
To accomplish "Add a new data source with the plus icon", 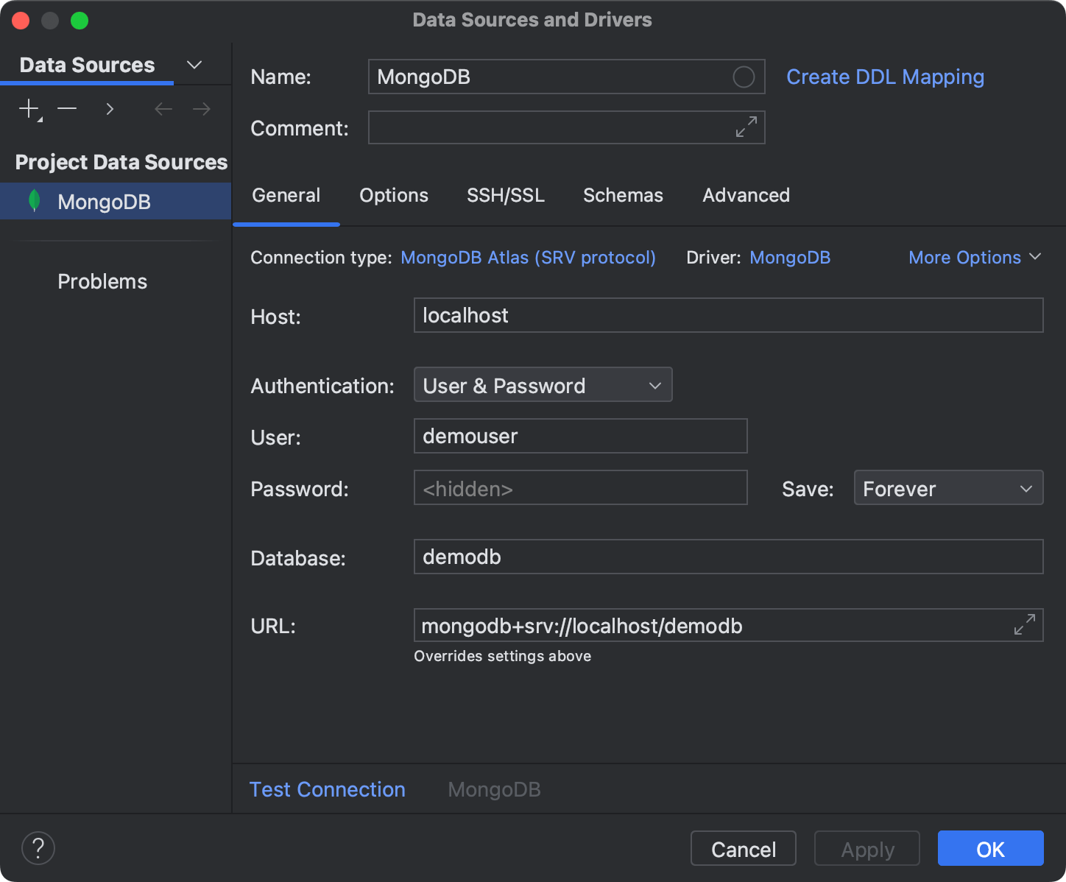I will pyautogui.click(x=28, y=108).
